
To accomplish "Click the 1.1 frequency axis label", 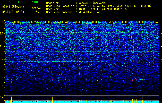I will pos(2,34).
